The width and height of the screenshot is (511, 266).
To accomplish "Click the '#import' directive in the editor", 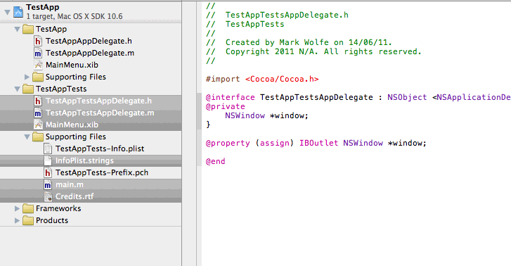I will pyautogui.click(x=223, y=79).
